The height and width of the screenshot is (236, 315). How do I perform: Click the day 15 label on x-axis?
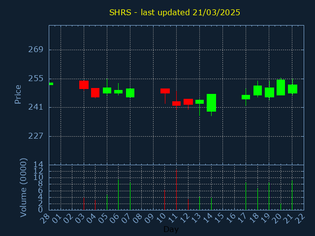coord(219,218)
